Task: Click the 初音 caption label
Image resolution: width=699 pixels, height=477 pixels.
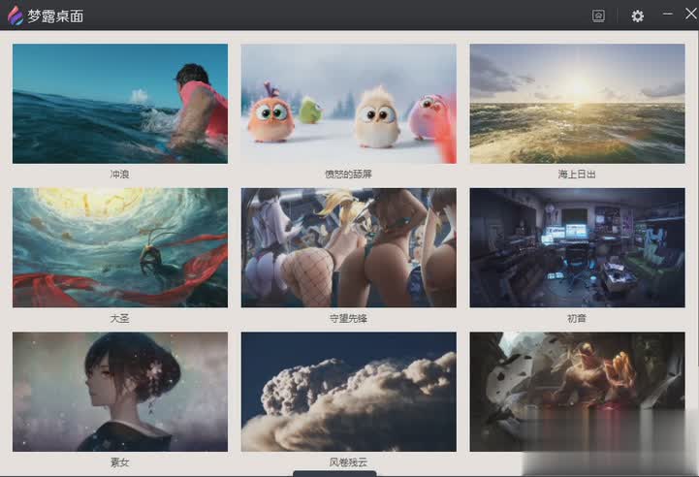Action: coord(577,318)
